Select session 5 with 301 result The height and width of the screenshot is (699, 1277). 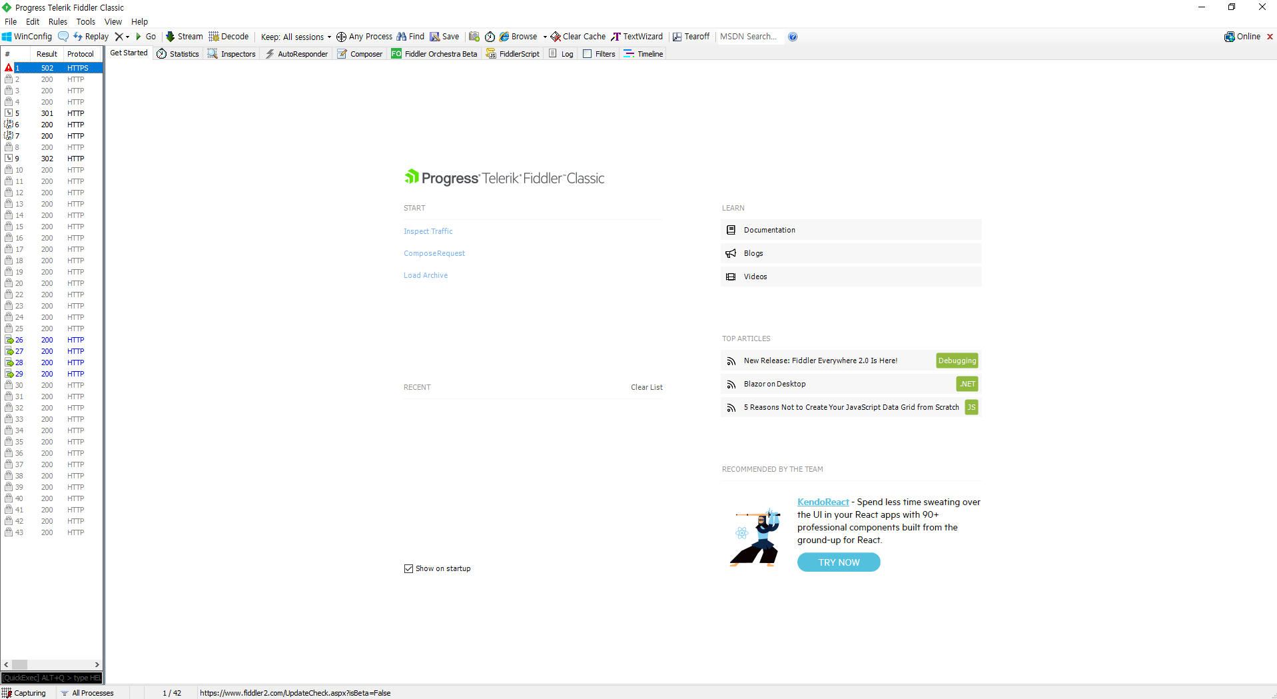pos(51,113)
